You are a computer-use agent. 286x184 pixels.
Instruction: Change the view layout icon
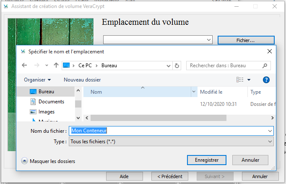click(240, 80)
